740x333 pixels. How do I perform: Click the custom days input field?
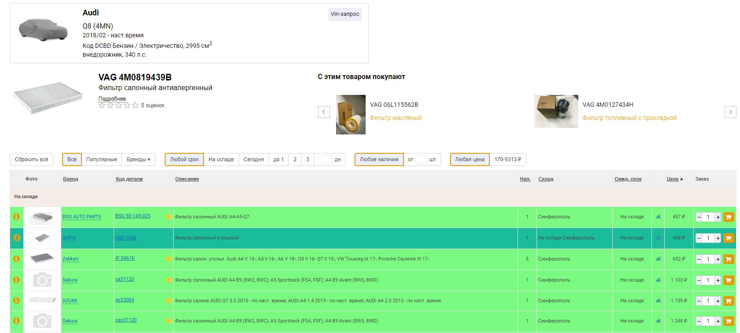pos(326,159)
